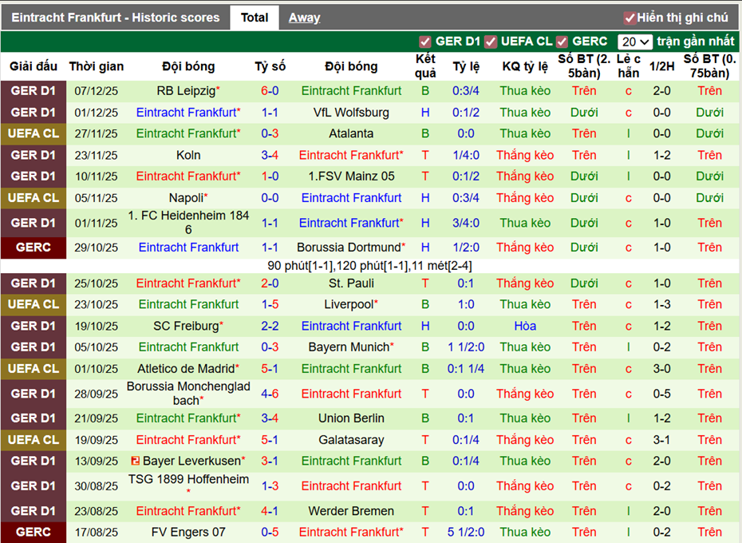
Task: Open Atalanta team link
Action: tap(351, 133)
